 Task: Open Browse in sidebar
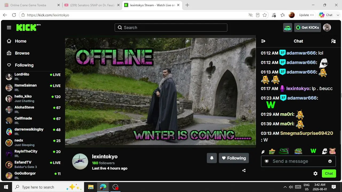pyautogui.click(x=18, y=53)
